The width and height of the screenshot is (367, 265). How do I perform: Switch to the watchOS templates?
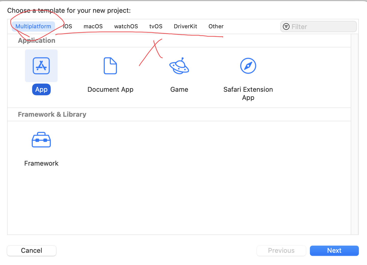pos(126,26)
